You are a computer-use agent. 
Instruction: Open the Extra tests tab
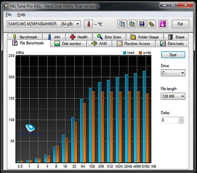point(172,44)
